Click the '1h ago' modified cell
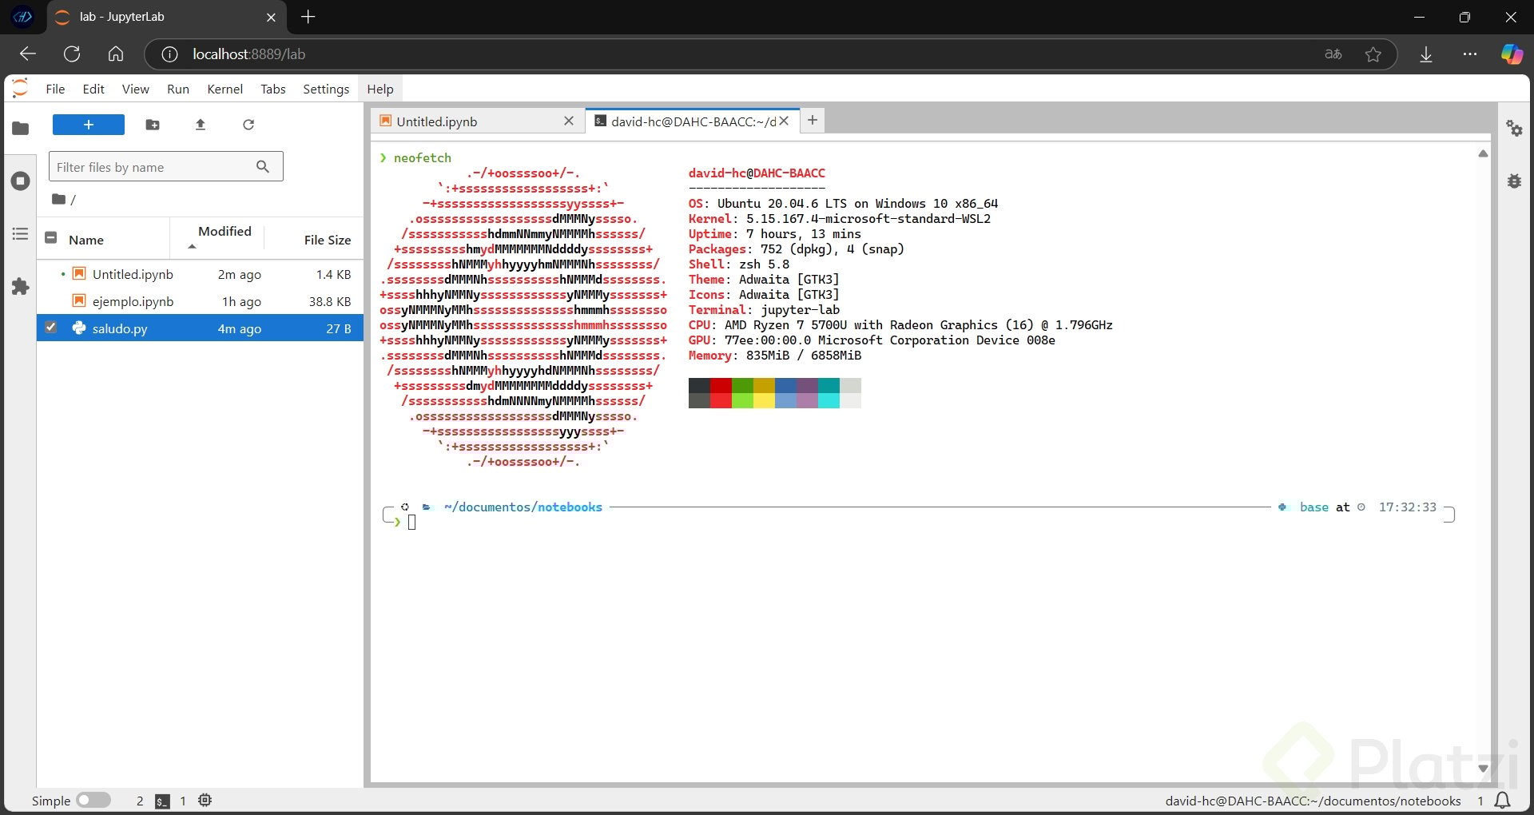This screenshot has width=1534, height=815. click(241, 301)
